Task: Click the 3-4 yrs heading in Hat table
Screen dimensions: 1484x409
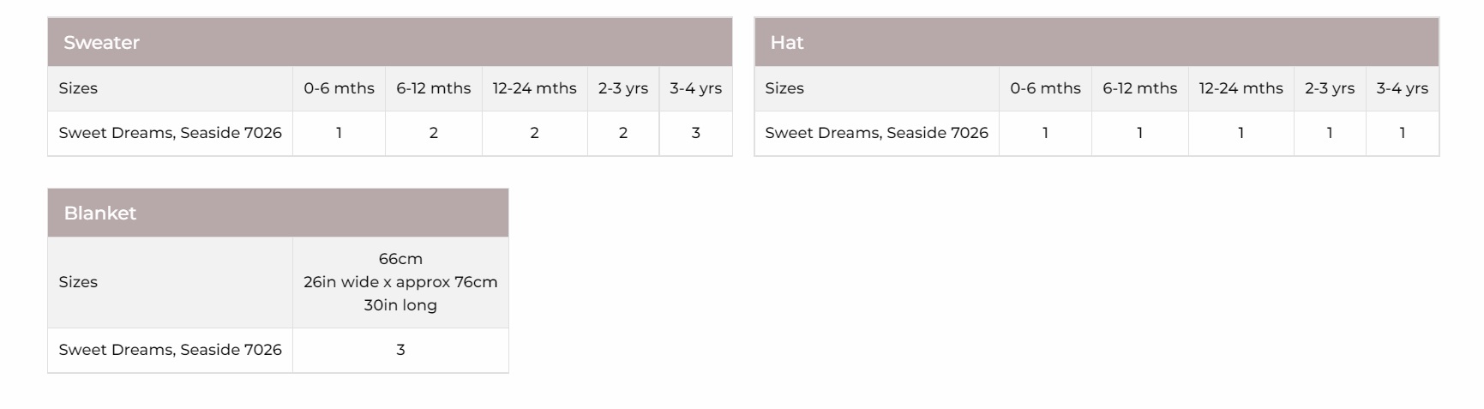Action: tap(1402, 88)
